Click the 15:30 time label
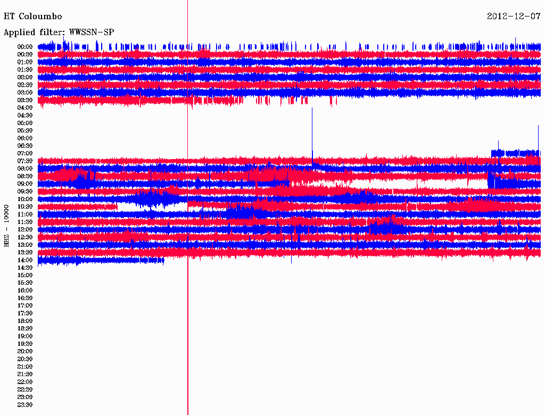 pyautogui.click(x=25, y=283)
